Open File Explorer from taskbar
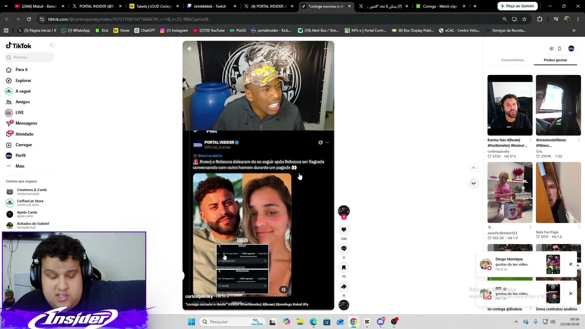Screen dimensions: 585x329 (300, 322)
